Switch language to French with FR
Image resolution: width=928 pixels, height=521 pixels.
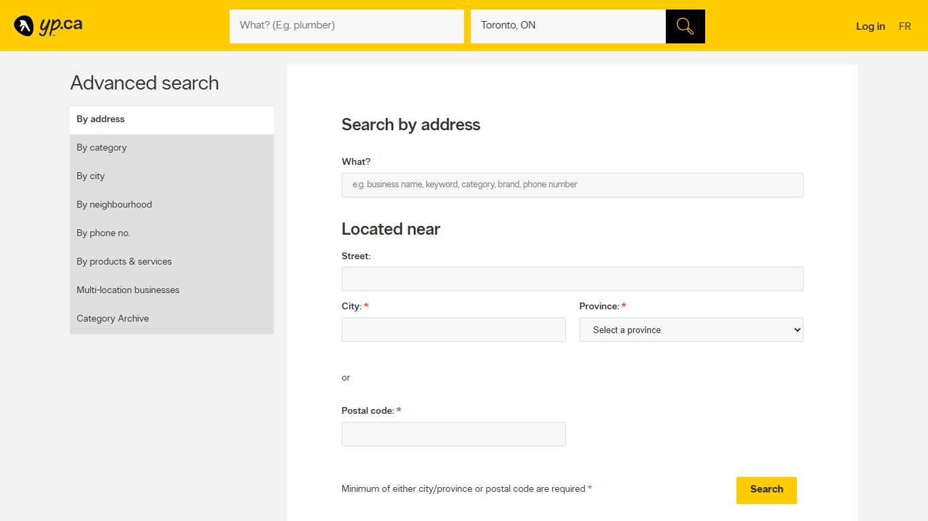coord(905,26)
